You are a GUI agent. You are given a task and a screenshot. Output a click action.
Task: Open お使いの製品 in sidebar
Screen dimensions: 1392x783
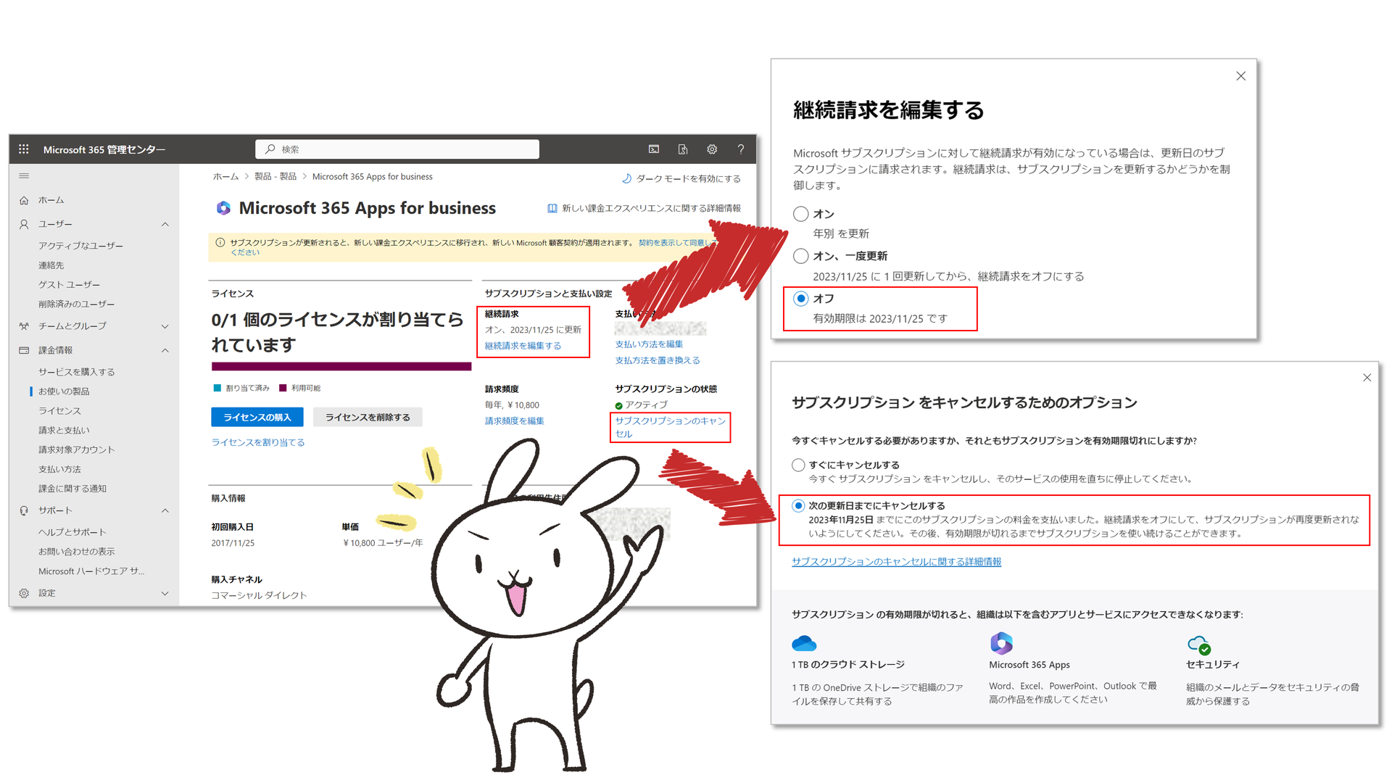pos(64,391)
